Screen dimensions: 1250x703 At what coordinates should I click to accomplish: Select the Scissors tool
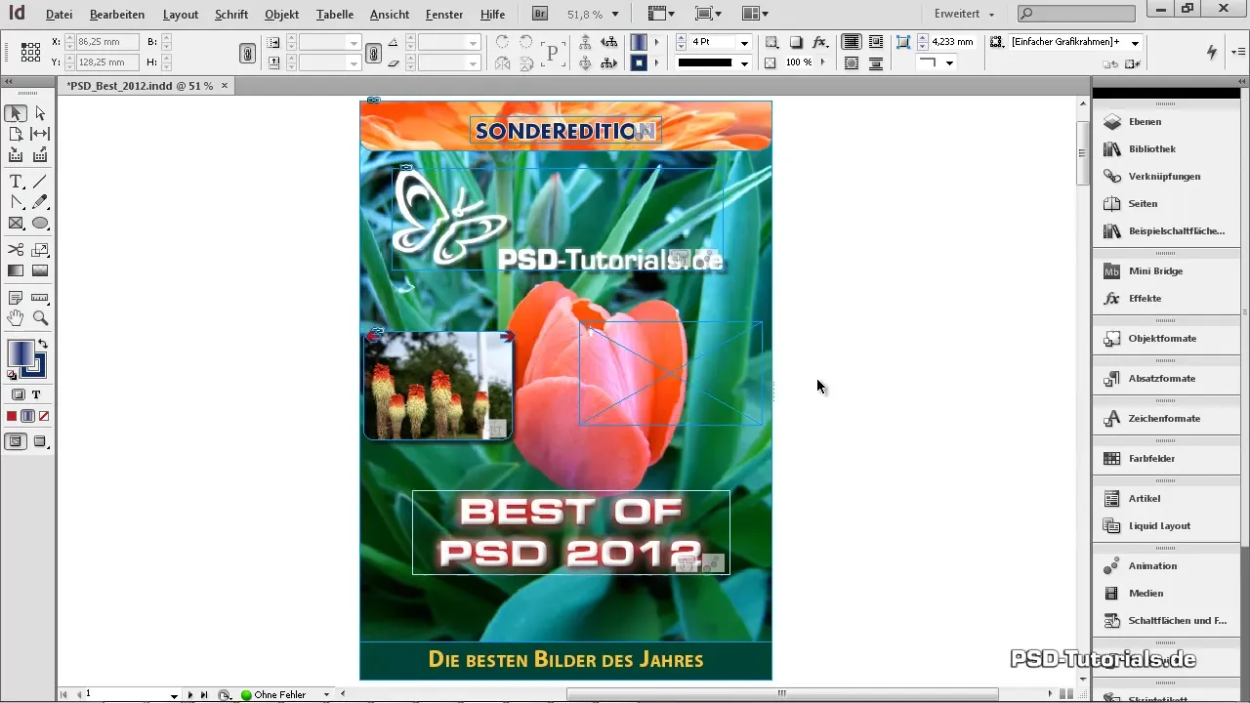16,250
